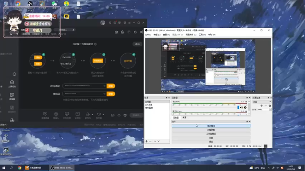Remove selected scene with minus icon
305x171 pixels.
(150, 141)
